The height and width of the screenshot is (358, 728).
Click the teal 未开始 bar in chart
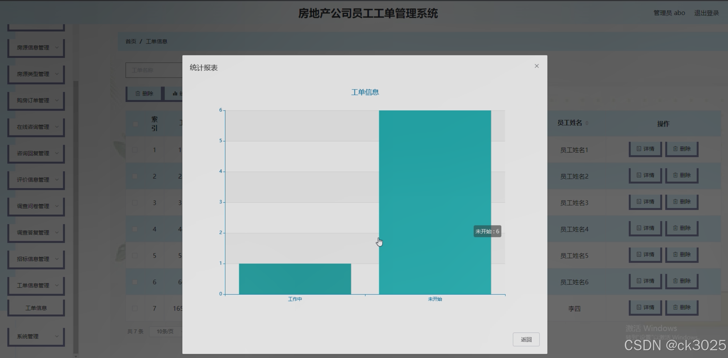pyautogui.click(x=435, y=202)
